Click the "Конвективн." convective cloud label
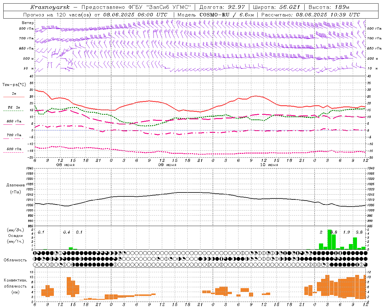Viewport: 383px width, 307px height. click(x=15, y=280)
